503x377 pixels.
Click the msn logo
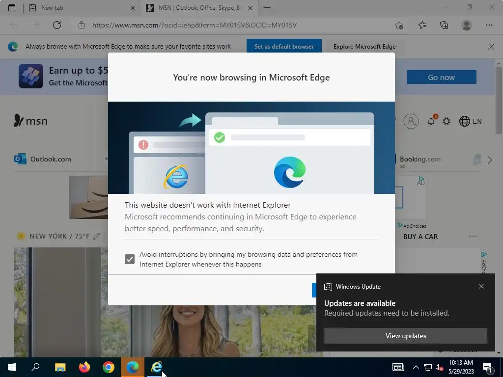30,121
